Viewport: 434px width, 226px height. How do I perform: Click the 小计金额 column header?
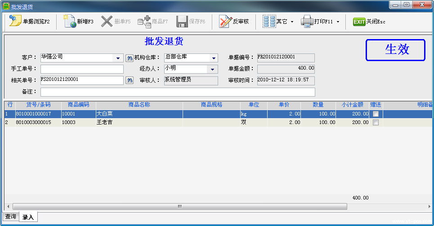click(352, 105)
